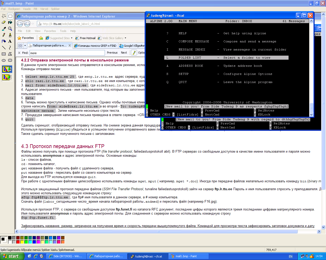The height and width of the screenshot is (260, 326).
Task: Pick the yellow color swatch
Action: [22, 242]
